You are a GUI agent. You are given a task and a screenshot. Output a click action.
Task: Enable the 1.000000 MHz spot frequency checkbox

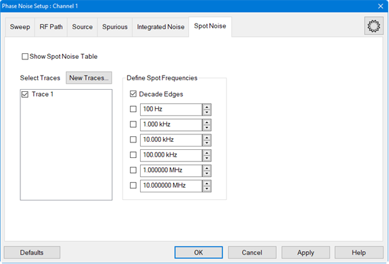click(x=133, y=170)
